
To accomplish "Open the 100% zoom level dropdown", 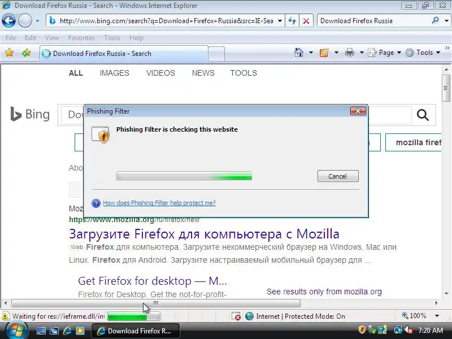I will click(x=437, y=316).
